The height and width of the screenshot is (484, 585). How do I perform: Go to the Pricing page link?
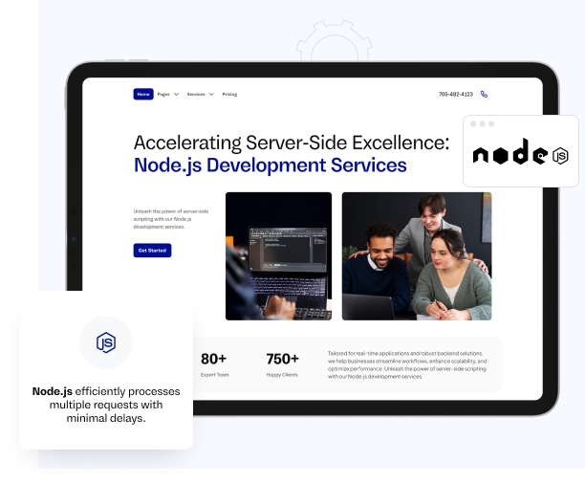point(229,94)
